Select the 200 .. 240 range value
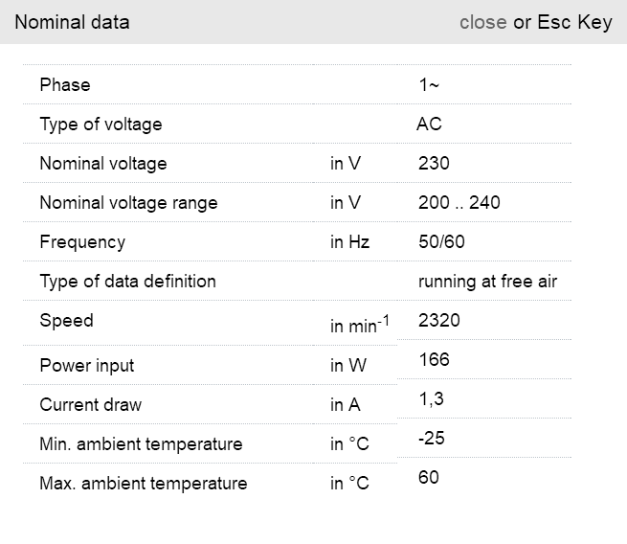The width and height of the screenshot is (627, 544). tap(459, 203)
